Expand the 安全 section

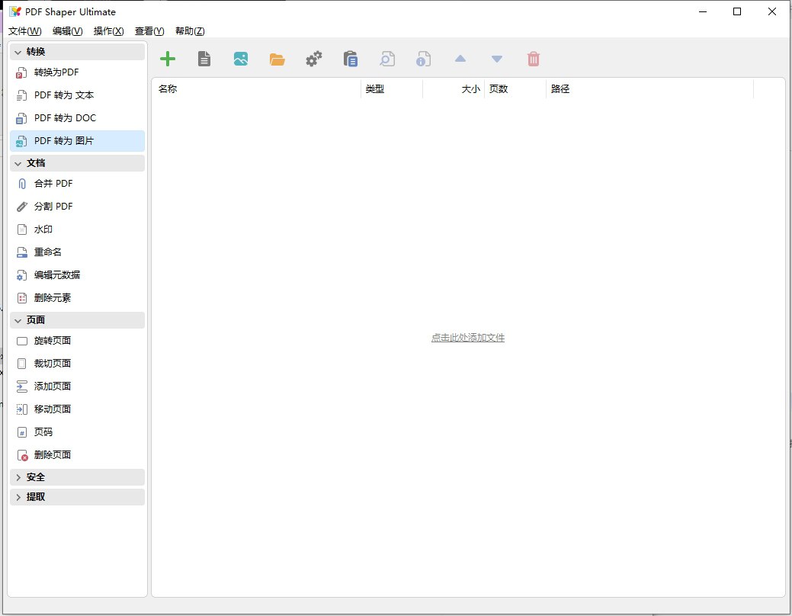[34, 476]
